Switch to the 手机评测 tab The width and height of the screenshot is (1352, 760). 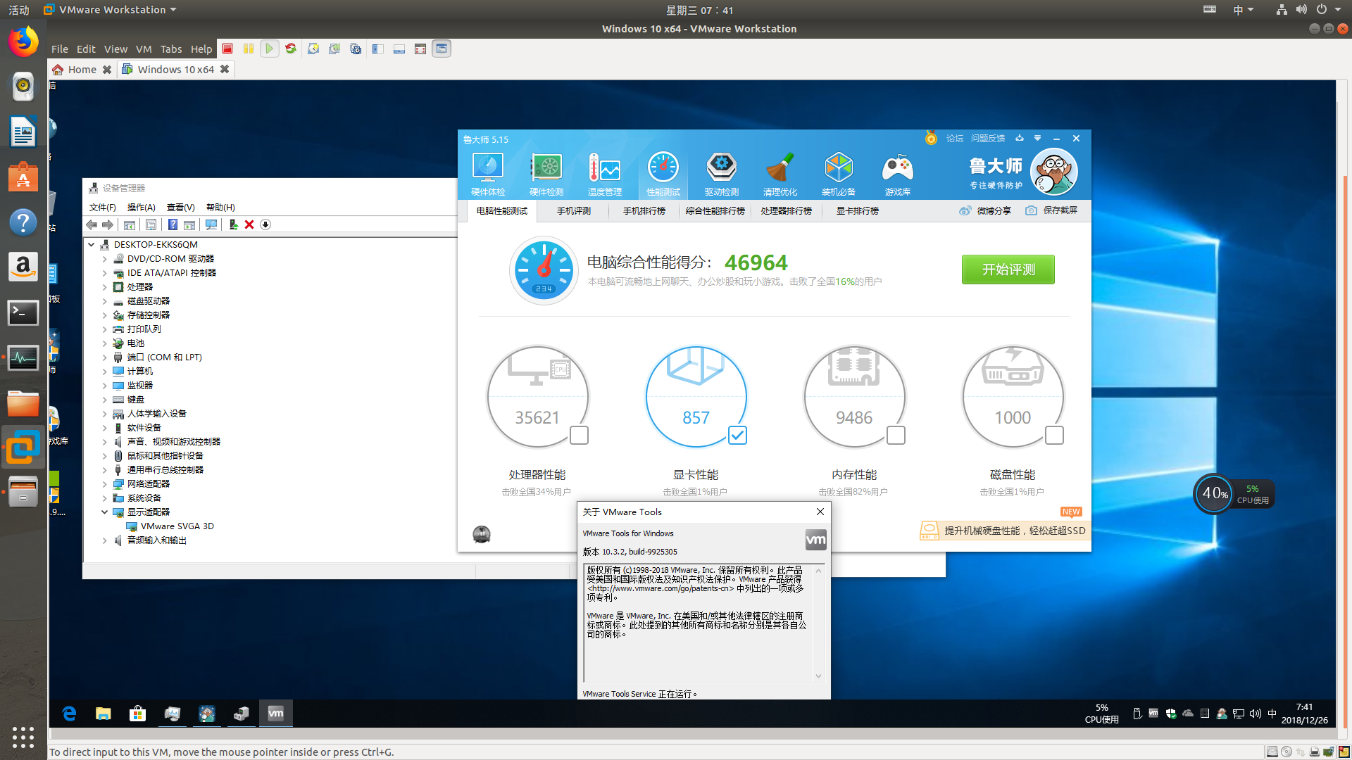[x=574, y=211]
